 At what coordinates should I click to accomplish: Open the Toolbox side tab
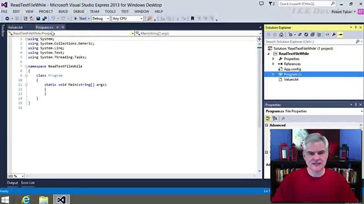(x=3, y=30)
